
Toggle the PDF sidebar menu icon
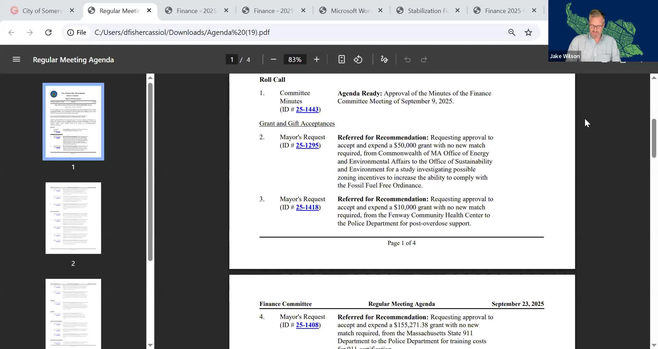point(16,60)
